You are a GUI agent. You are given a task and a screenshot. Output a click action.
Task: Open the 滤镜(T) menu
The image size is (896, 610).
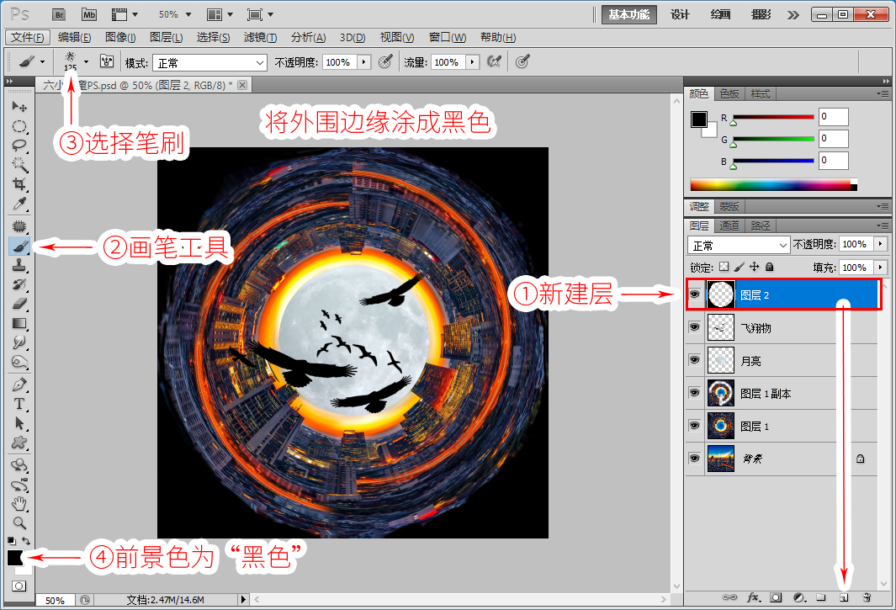[260, 38]
